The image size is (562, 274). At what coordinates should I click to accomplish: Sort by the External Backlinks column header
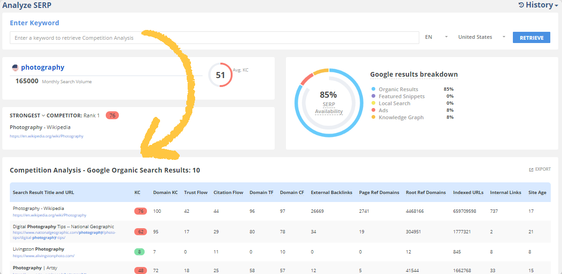[331, 193]
